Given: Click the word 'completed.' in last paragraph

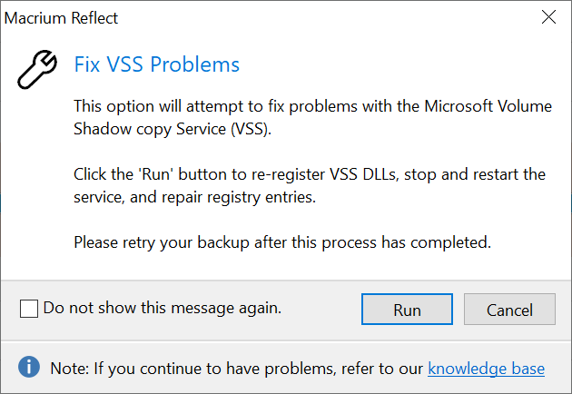Looking at the screenshot, I should (x=451, y=242).
